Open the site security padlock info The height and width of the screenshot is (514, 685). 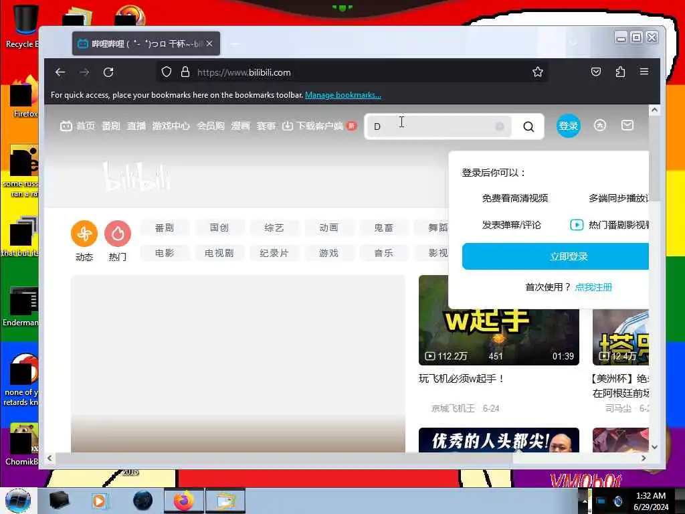click(185, 72)
